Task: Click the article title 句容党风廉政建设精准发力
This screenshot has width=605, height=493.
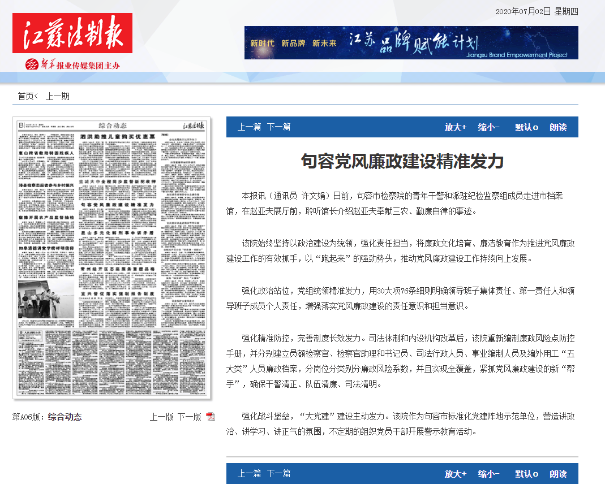Action: pos(402,161)
